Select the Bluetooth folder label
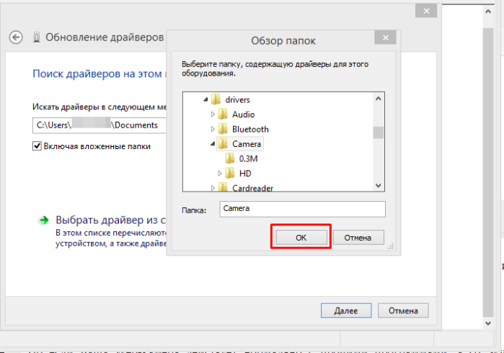The height and width of the screenshot is (353, 504). [x=250, y=129]
